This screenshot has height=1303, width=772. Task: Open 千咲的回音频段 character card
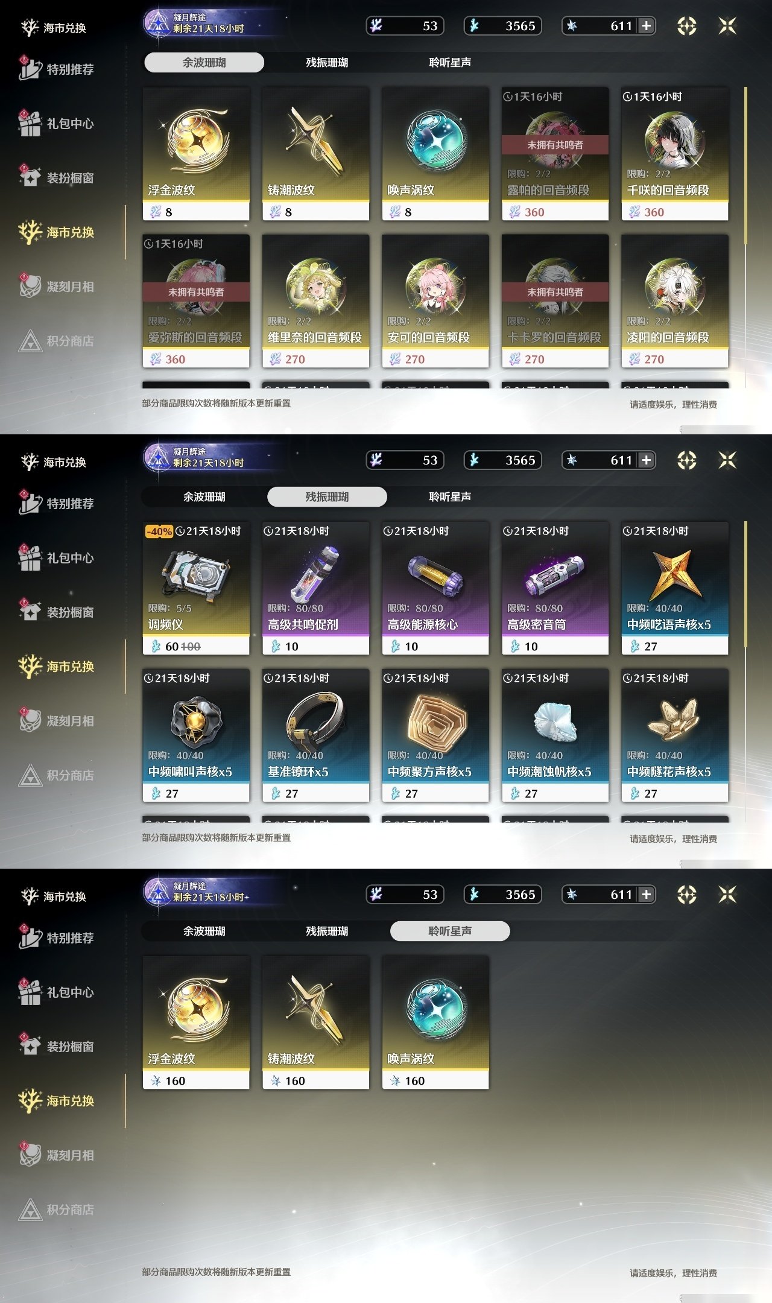(675, 154)
